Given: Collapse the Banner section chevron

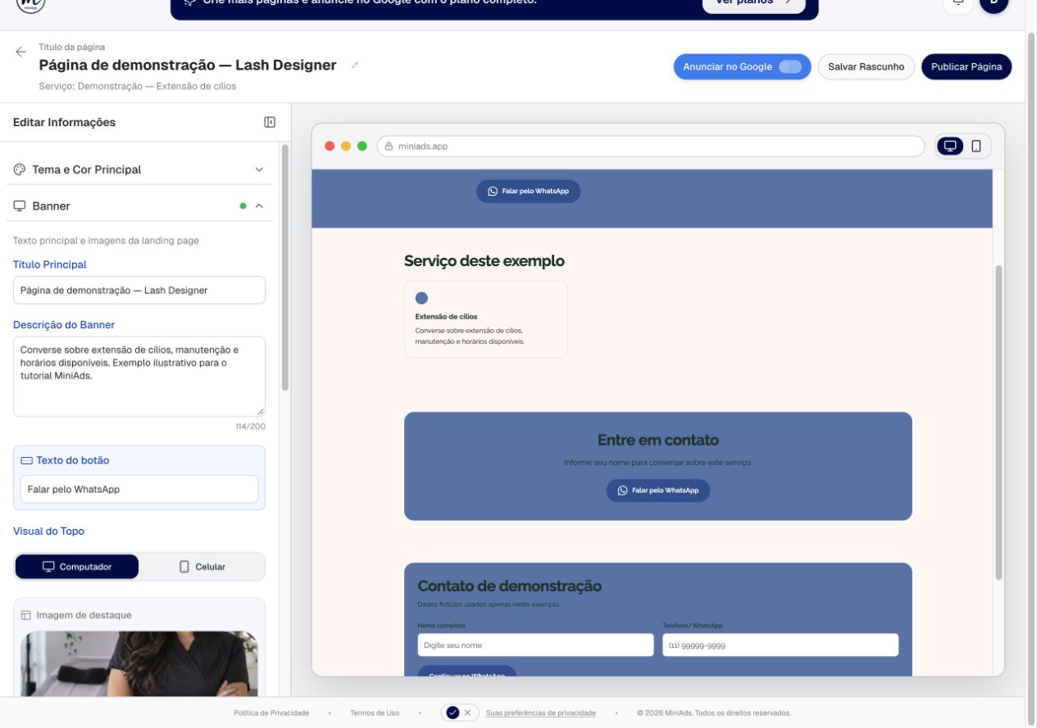Looking at the screenshot, I should click(x=259, y=206).
